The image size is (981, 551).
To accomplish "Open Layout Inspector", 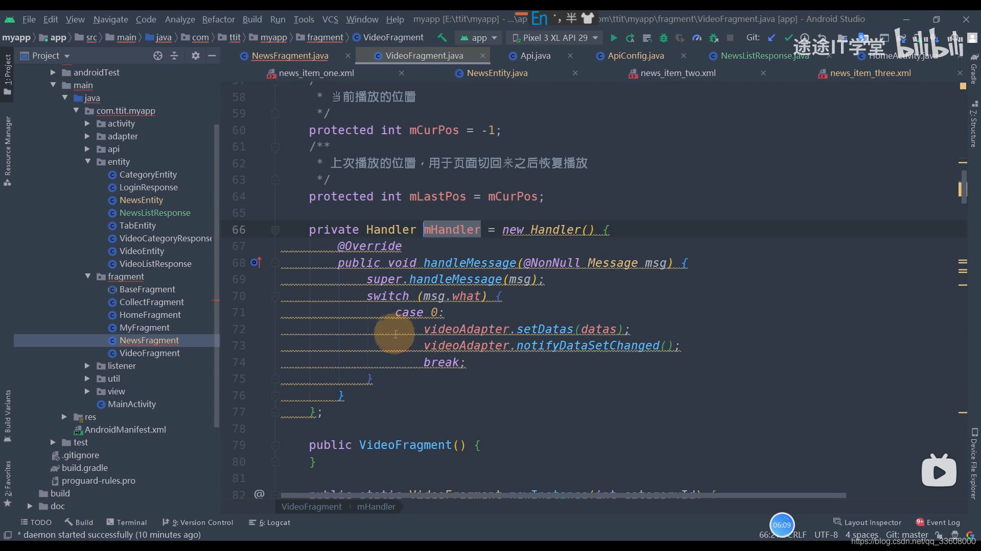I will point(867,522).
